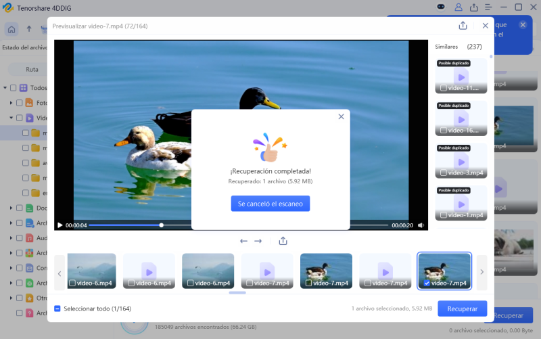Click the Se canceló el escaneo button
541x339 pixels.
tap(270, 204)
